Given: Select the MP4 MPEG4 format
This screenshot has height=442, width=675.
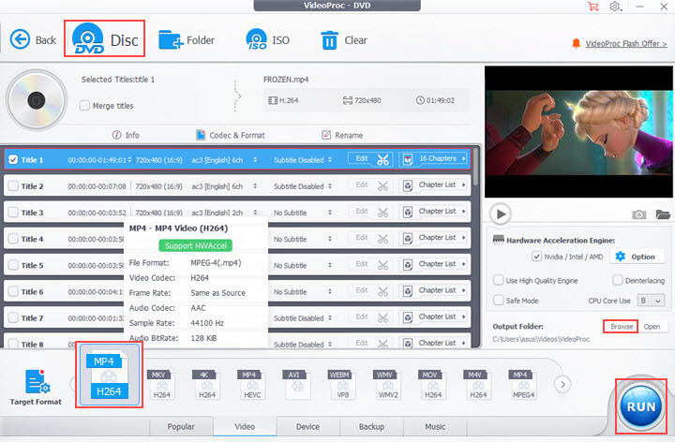Looking at the screenshot, I should click(522, 384).
